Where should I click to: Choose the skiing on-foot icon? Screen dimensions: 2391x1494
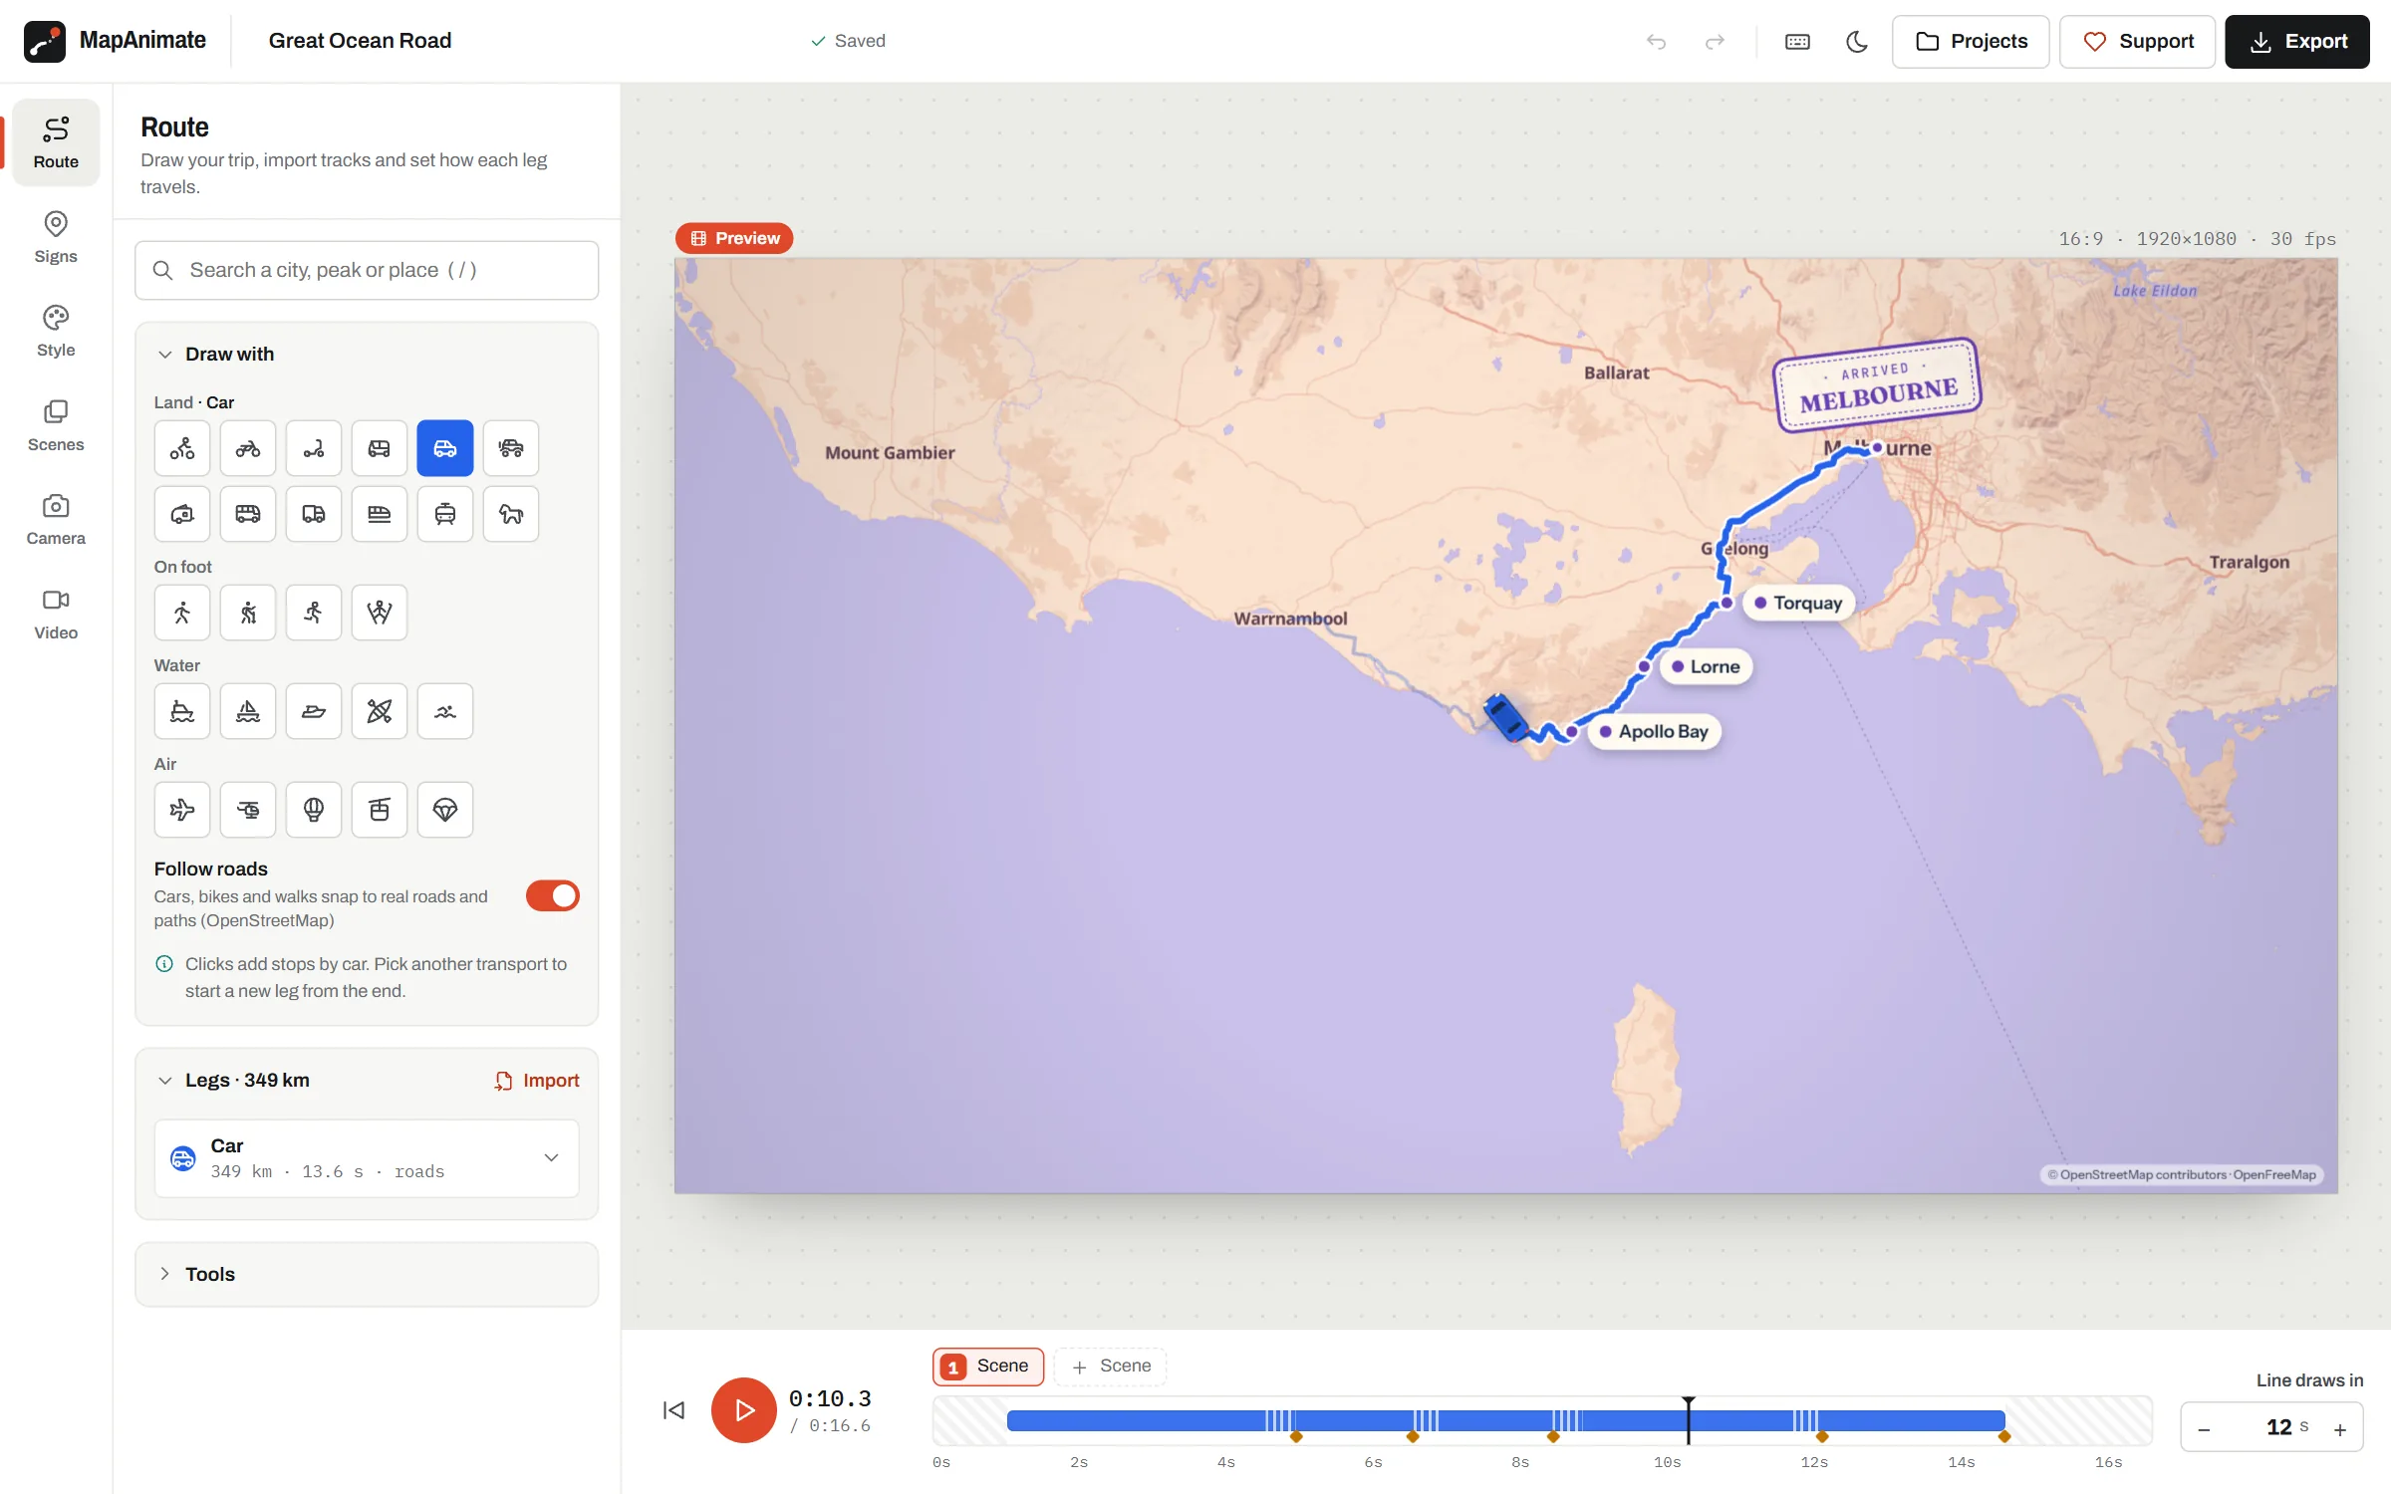[380, 613]
